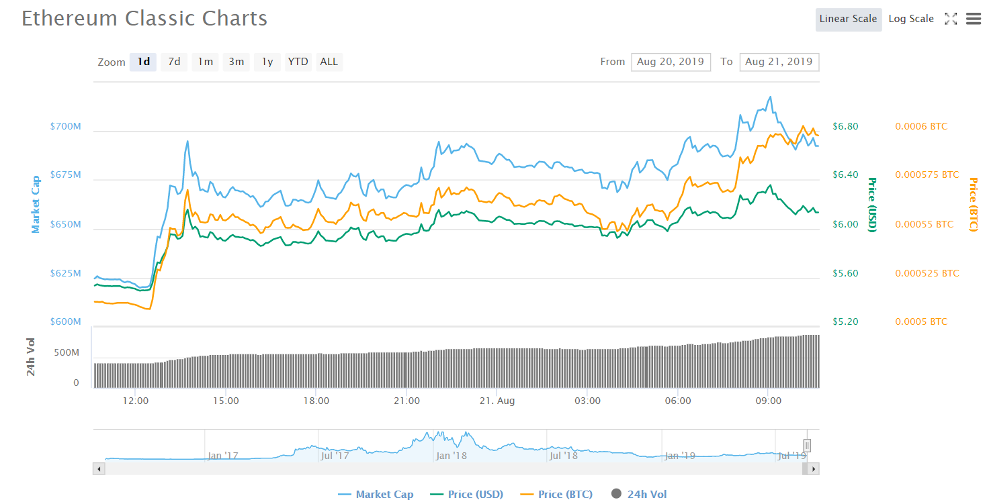
Task: Click the 12:00 time axis label
Action: coord(136,401)
